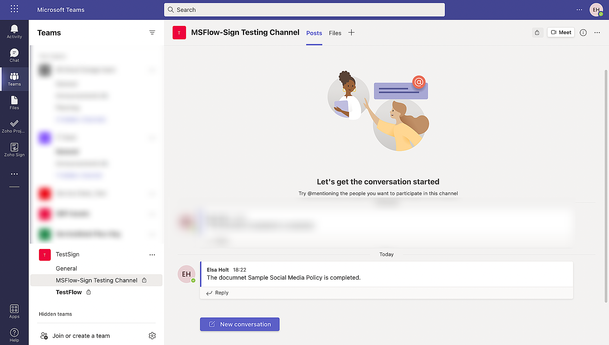Screen dimensions: 609x345
Task: Add a tab with plus icon
Action: point(351,33)
